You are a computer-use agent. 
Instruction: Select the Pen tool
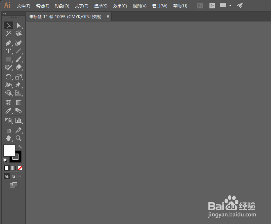(8, 43)
